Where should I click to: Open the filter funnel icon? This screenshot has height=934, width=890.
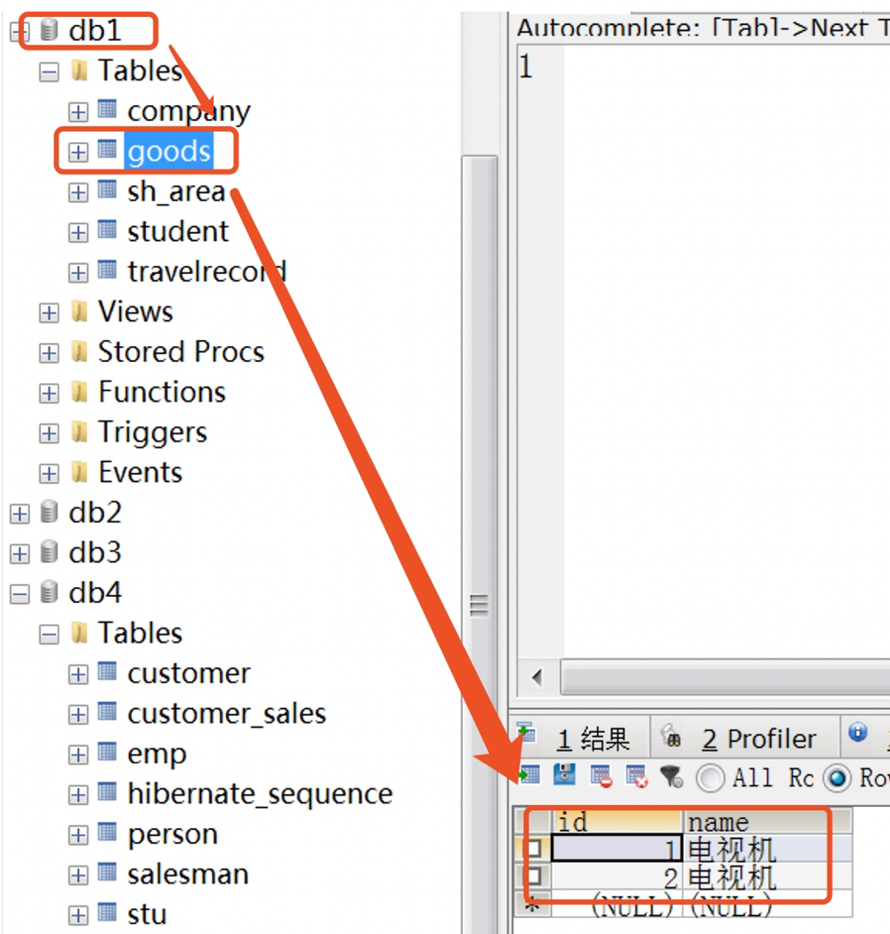coord(671,777)
